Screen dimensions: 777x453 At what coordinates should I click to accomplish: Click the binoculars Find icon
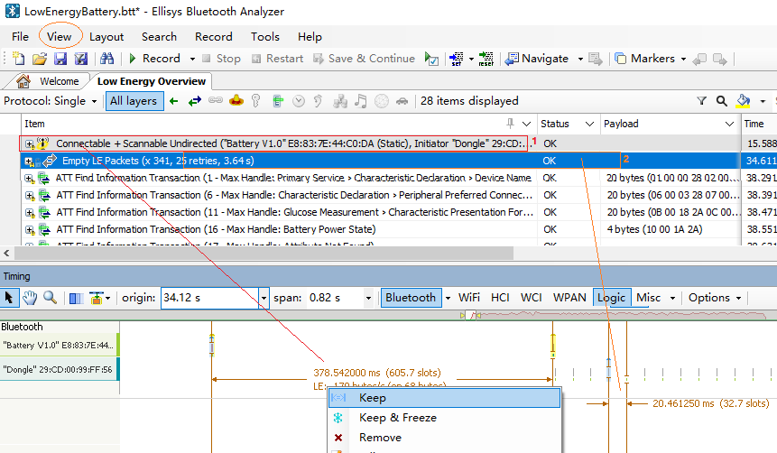point(107,59)
